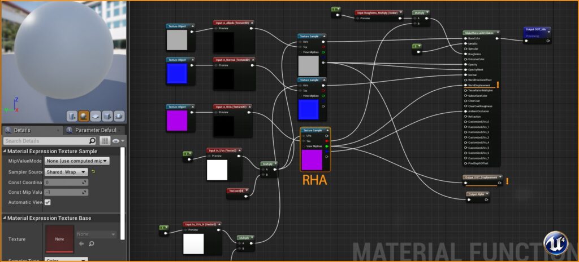579x262 pixels.
Task: Click the blue Texture Object preview swatch
Action: [177, 73]
